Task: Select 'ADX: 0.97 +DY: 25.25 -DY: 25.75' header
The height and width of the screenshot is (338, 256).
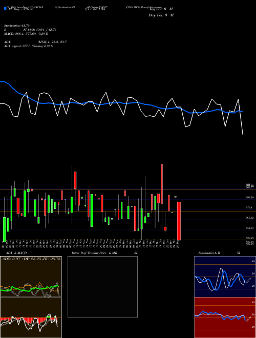Action: coord(31,259)
